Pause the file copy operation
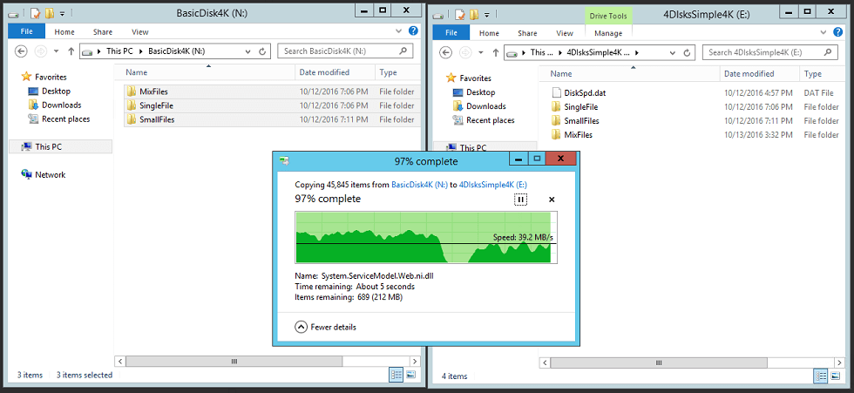This screenshot has width=854, height=393. click(520, 200)
